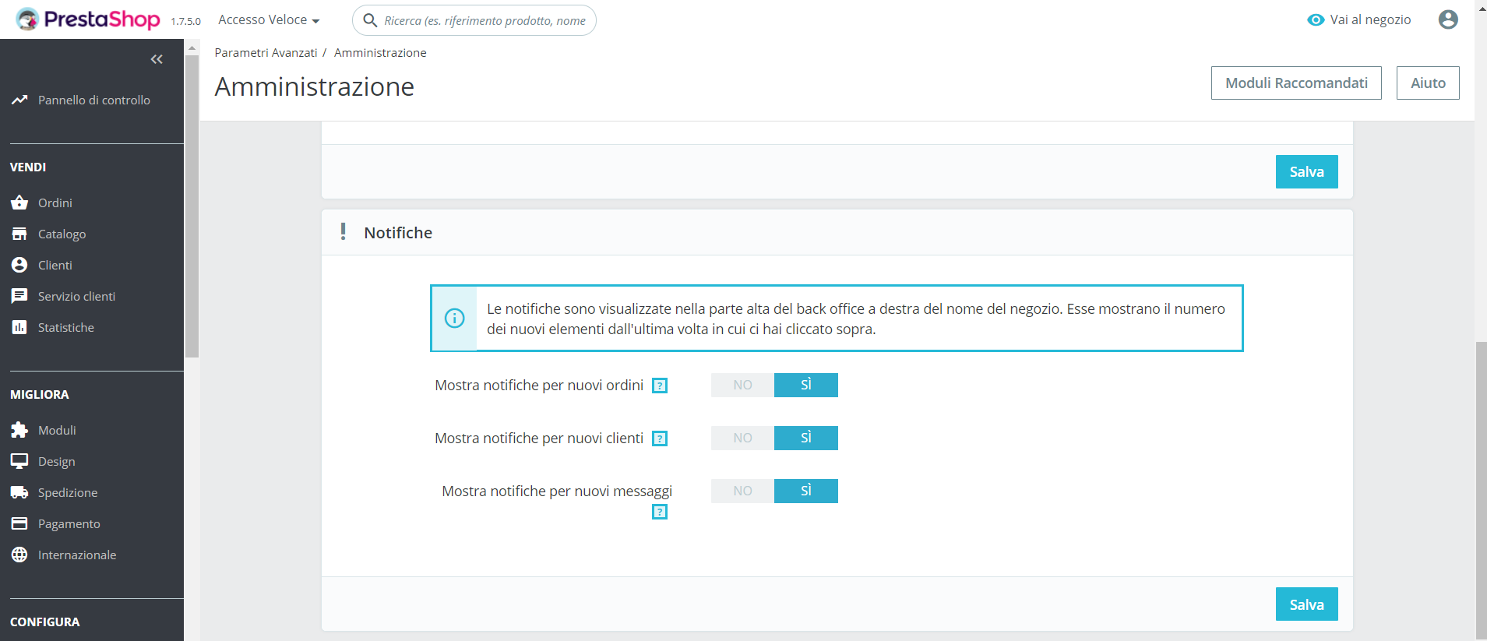Screen dimensions: 1487x641
Task: Open Spedizione in the sidebar menu
Action: point(68,492)
